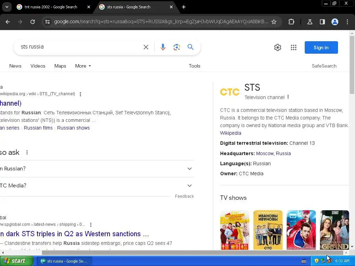View site information in the address bar
The height and width of the screenshot is (266, 355).
[x=47, y=22]
